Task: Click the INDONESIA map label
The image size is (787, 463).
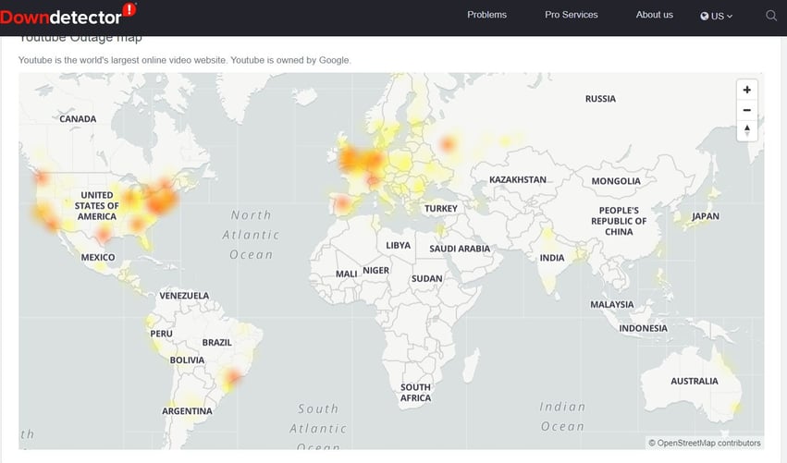Action: (x=643, y=328)
